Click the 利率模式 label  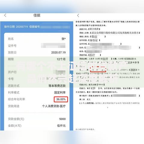[x=13, y=92]
